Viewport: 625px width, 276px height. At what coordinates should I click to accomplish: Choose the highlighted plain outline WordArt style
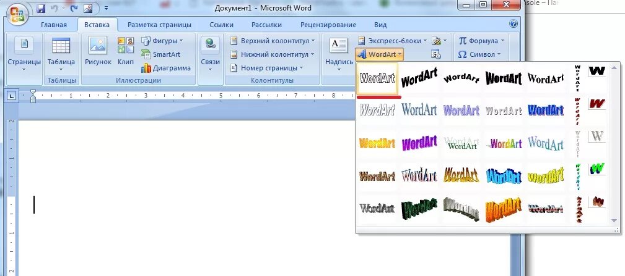[377, 78]
